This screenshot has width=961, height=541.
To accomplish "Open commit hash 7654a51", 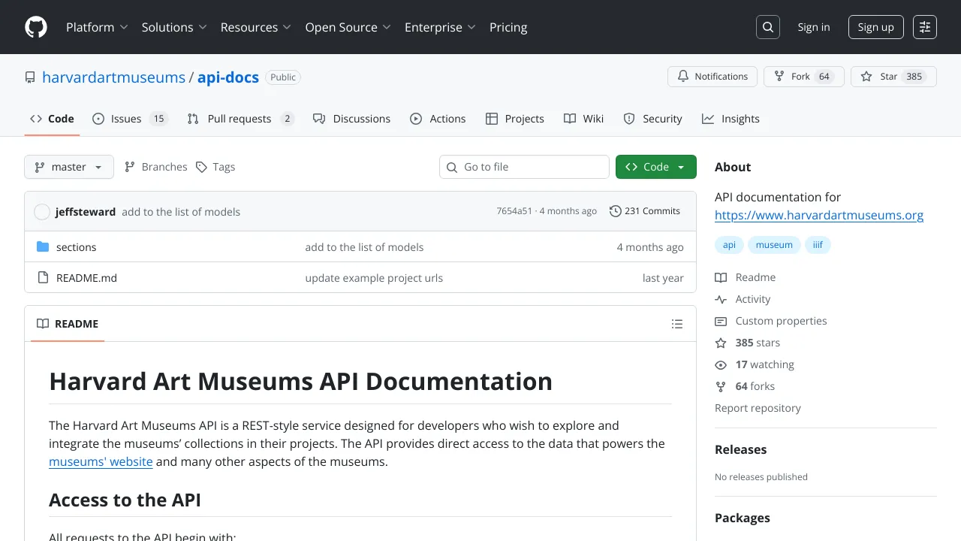I will coord(514,211).
